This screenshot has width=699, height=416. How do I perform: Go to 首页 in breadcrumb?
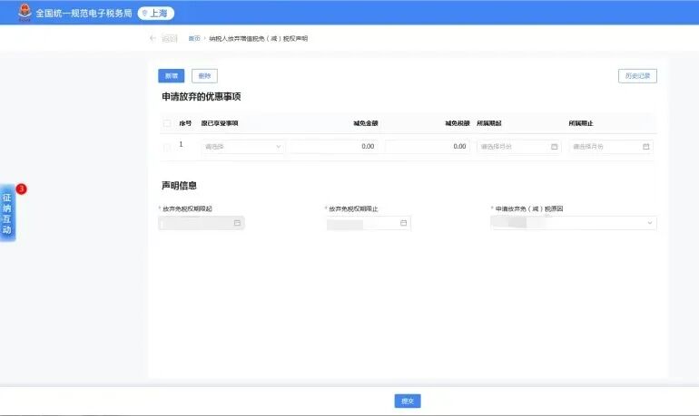194,39
